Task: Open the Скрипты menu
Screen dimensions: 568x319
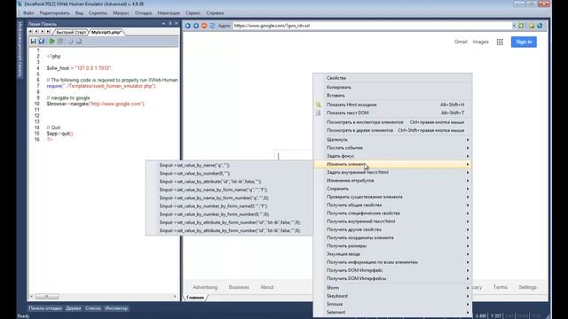Action: click(x=98, y=13)
